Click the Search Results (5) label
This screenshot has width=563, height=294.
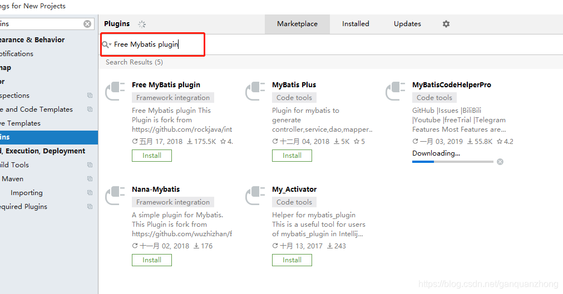click(x=134, y=62)
